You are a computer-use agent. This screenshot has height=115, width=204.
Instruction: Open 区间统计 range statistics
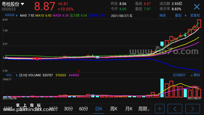pyautogui.click(x=179, y=75)
